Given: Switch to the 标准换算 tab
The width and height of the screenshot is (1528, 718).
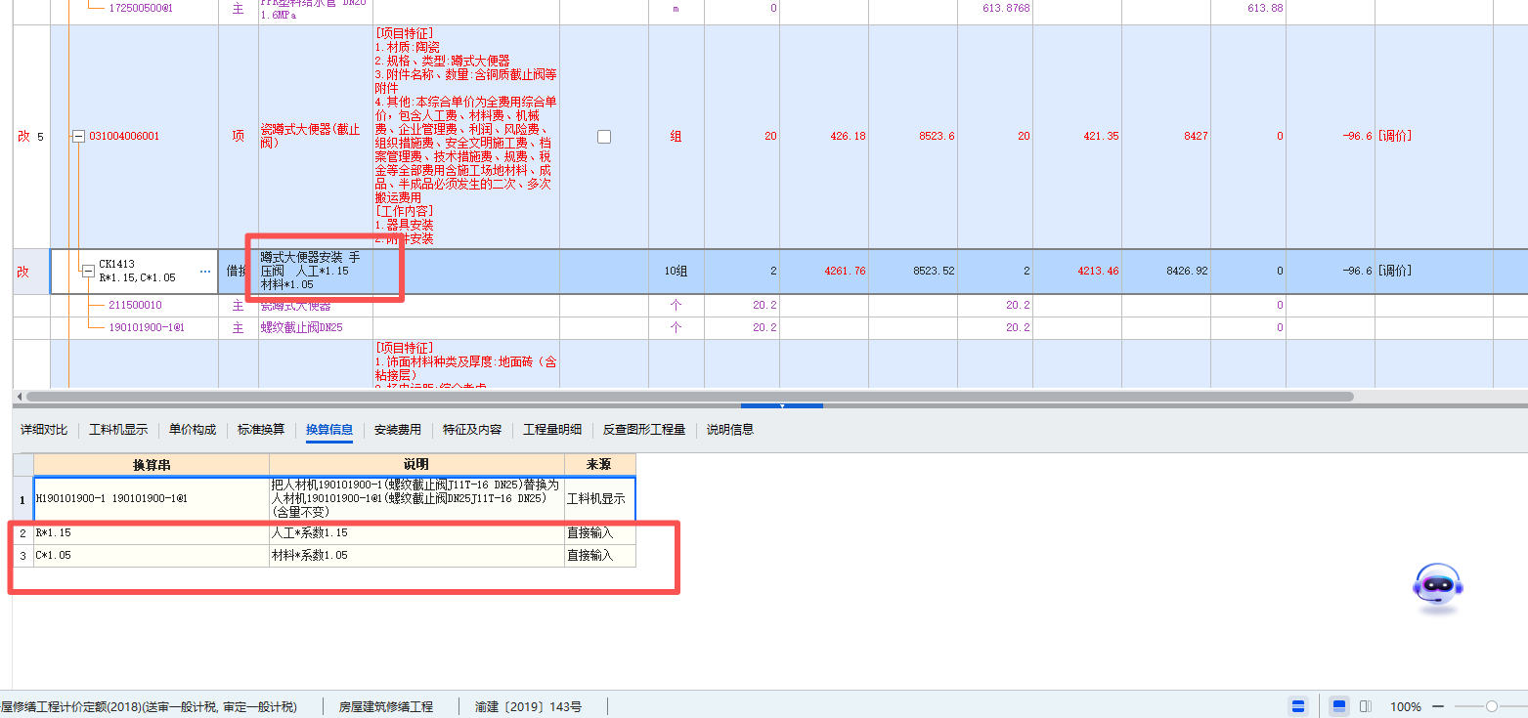Looking at the screenshot, I should [263, 428].
